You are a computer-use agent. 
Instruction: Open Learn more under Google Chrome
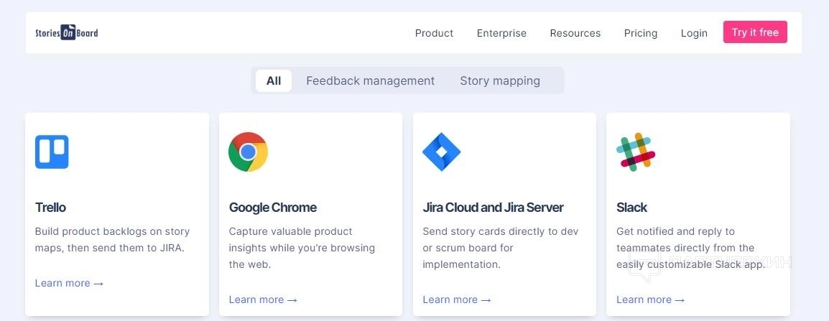(x=263, y=300)
